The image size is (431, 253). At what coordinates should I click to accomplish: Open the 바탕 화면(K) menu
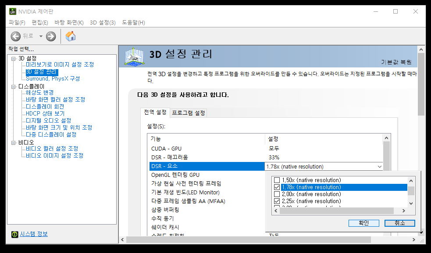tap(69, 22)
